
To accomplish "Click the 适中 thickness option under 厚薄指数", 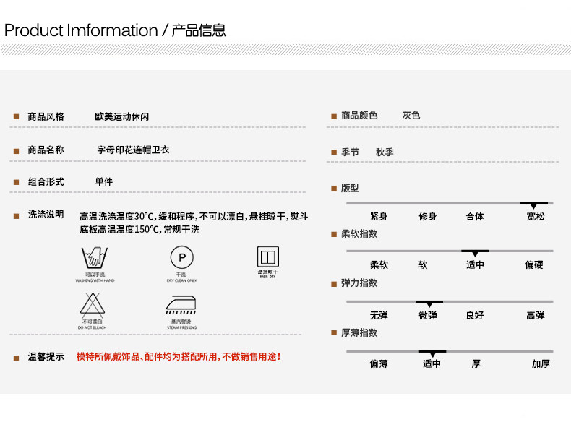I will [432, 363].
